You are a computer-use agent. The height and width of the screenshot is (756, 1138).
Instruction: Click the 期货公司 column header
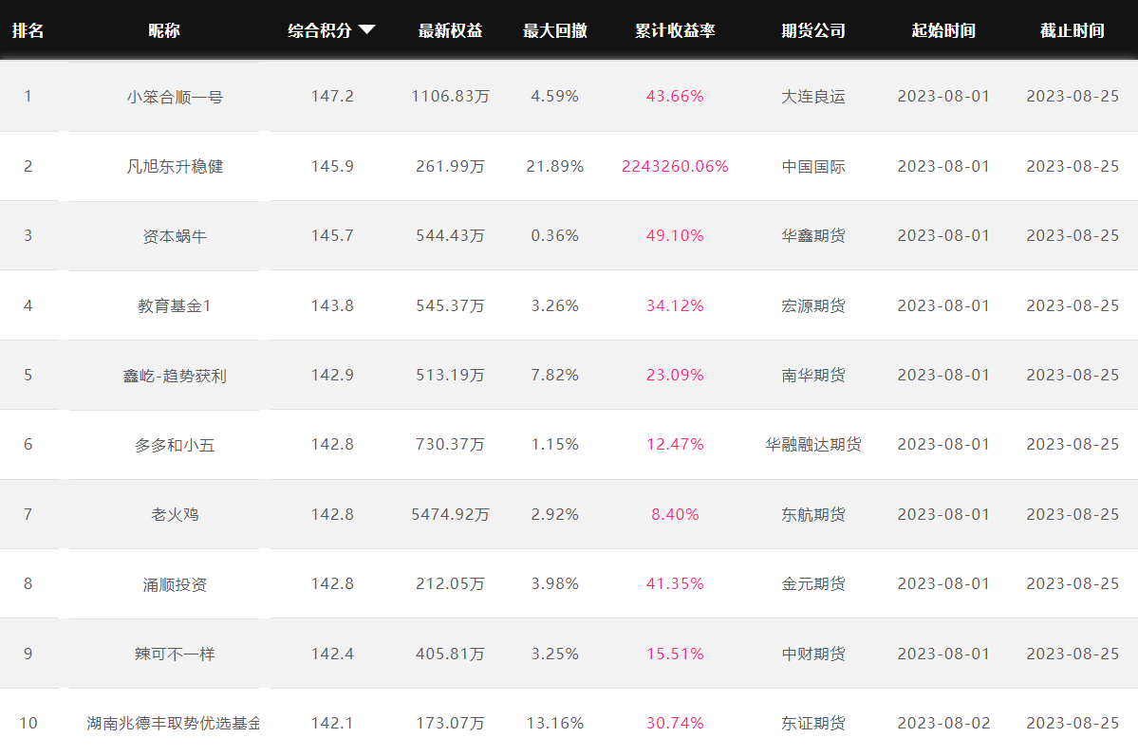(x=813, y=30)
